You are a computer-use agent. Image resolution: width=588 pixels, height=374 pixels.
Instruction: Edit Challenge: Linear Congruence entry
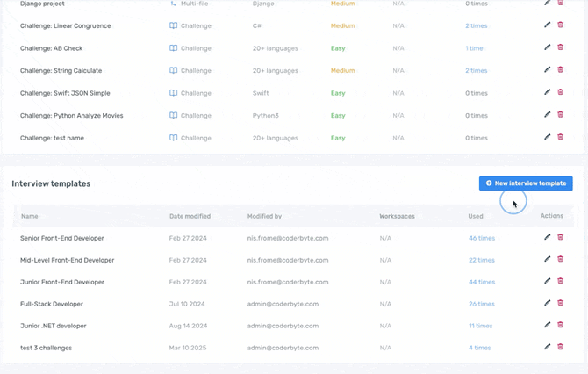tap(548, 25)
